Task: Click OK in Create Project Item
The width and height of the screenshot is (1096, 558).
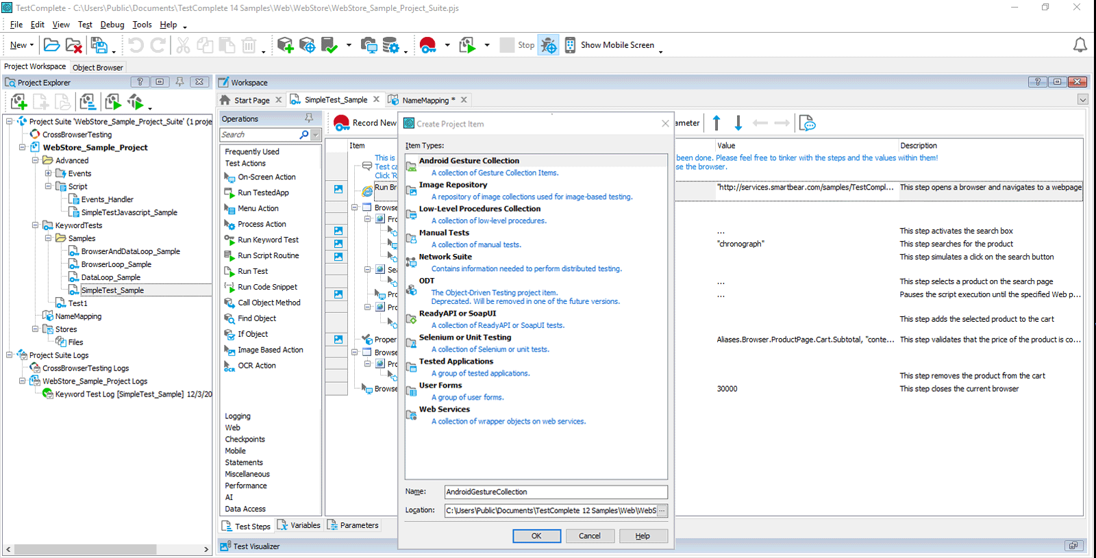Action: (x=536, y=536)
